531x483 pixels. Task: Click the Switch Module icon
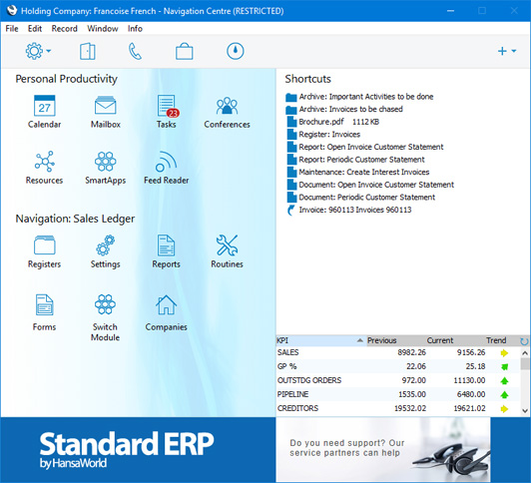[105, 304]
